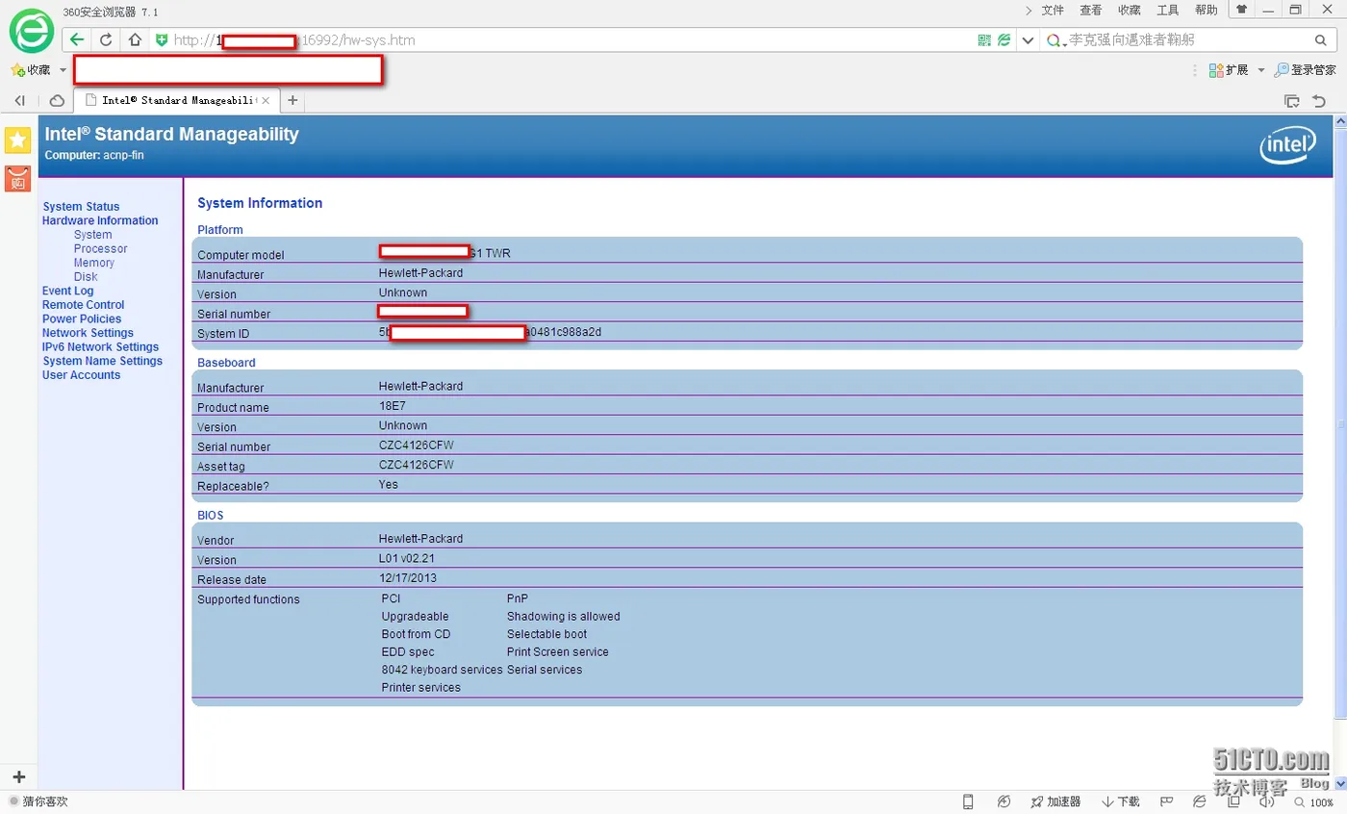
Task: Click the green security shield in address bar
Action: 162,40
